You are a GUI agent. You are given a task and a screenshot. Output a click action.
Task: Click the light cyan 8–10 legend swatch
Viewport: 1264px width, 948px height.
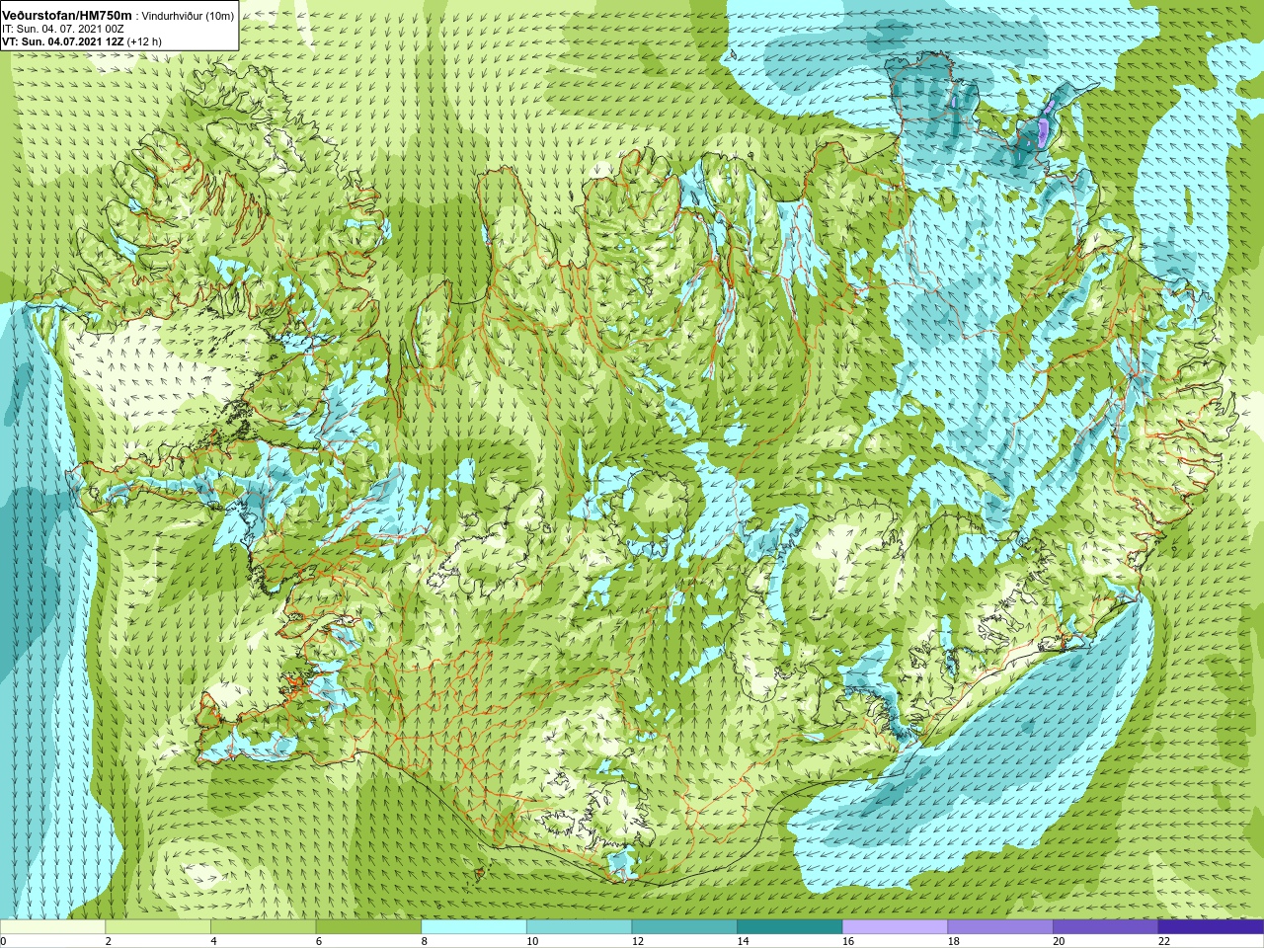474,927
